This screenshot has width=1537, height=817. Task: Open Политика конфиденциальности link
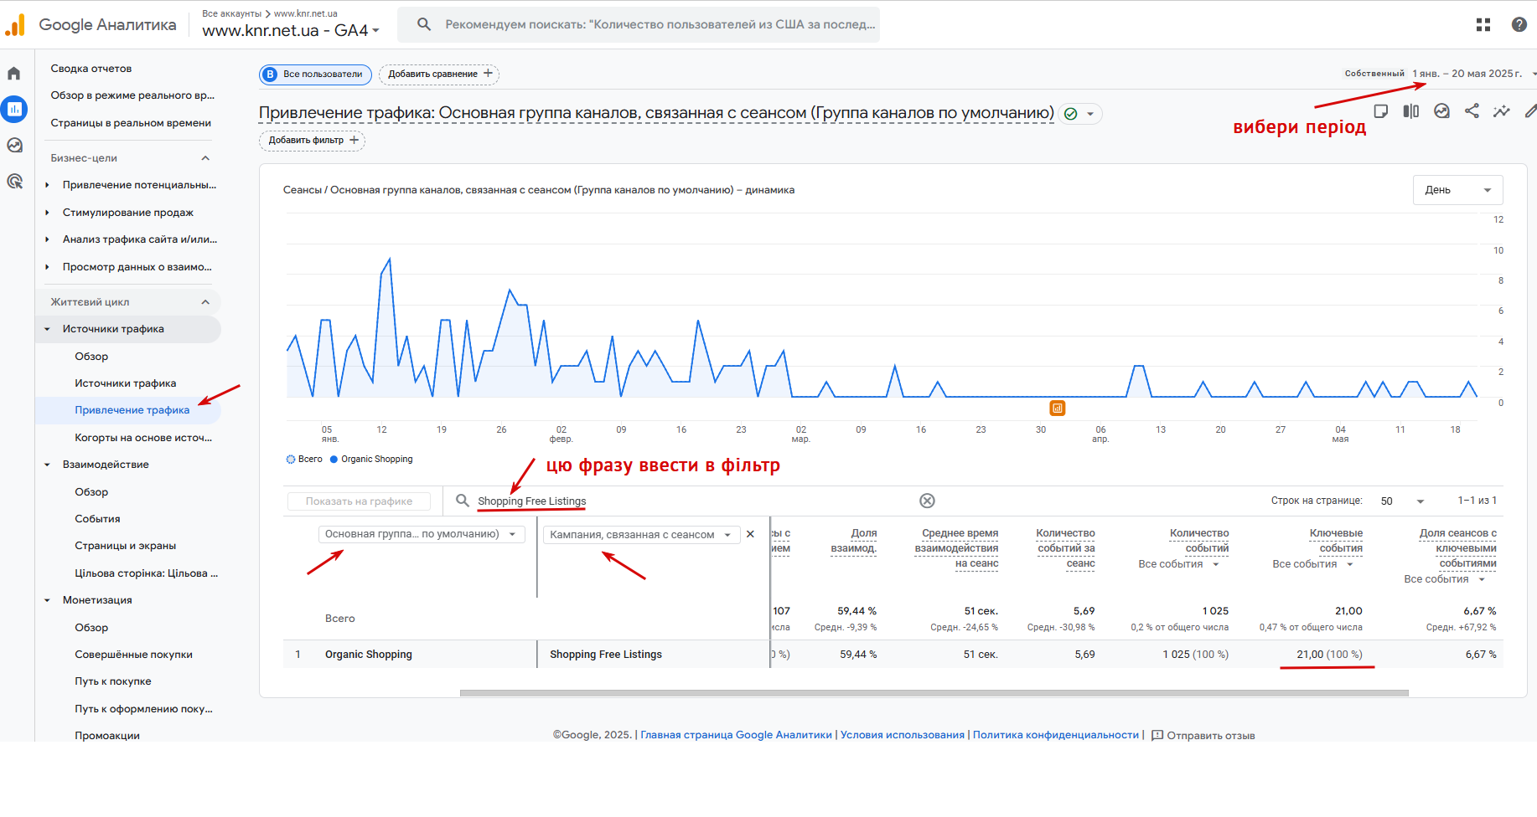click(1056, 735)
